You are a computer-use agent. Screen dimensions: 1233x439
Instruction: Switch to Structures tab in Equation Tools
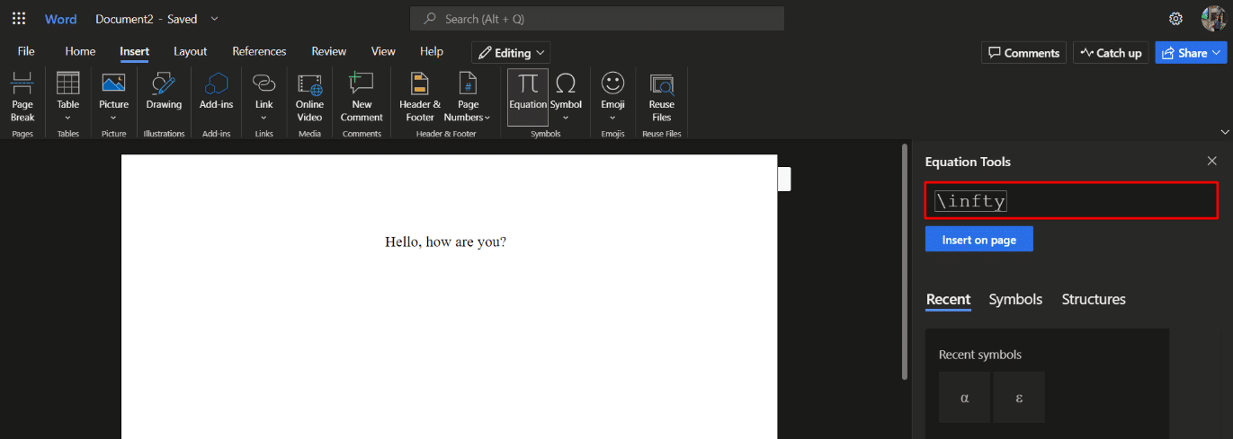1094,299
